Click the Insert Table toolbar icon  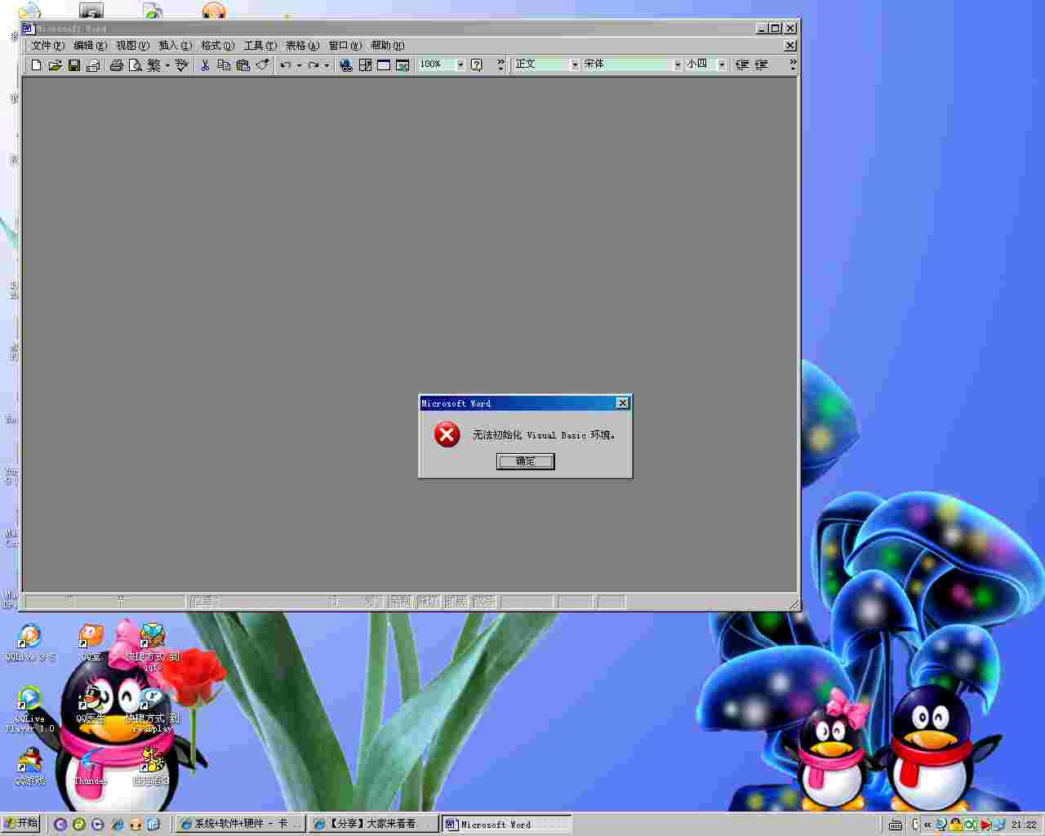(x=384, y=65)
